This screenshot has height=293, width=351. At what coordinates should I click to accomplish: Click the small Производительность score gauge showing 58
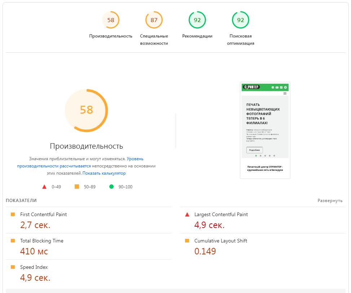click(x=110, y=20)
